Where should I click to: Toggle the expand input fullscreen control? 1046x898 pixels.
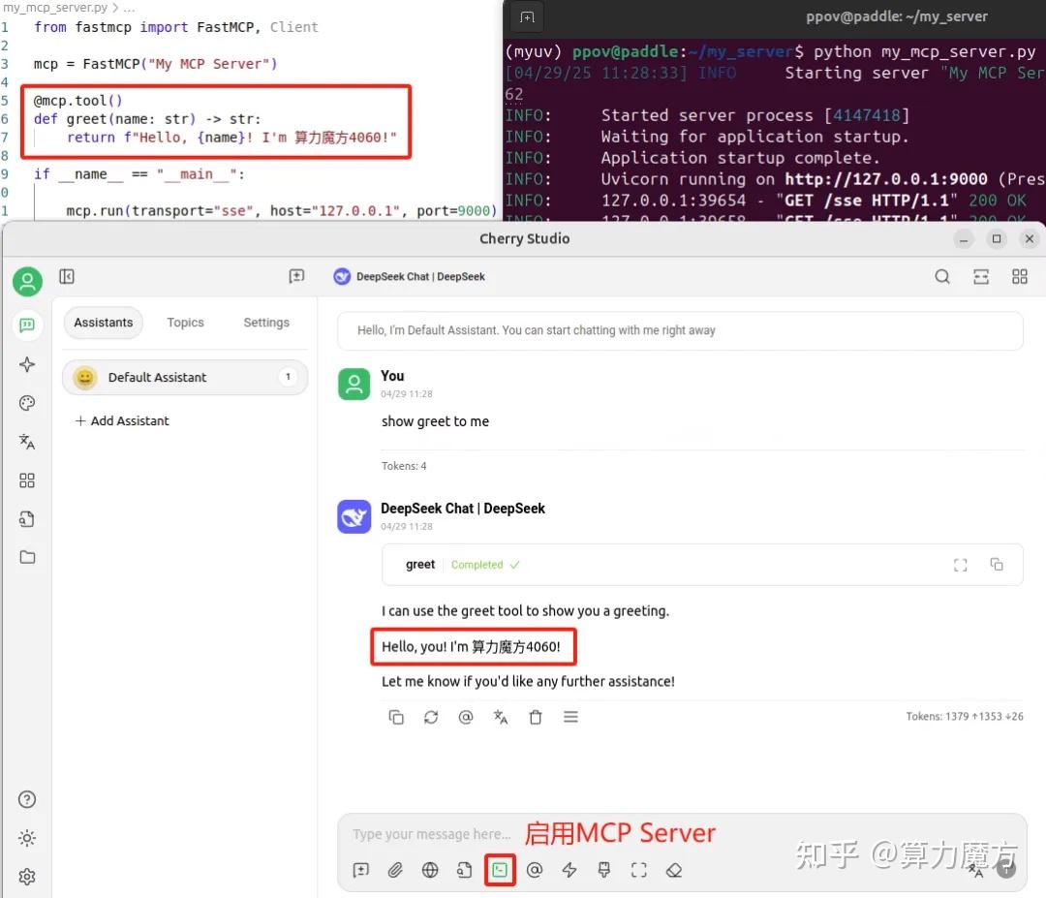(638, 869)
